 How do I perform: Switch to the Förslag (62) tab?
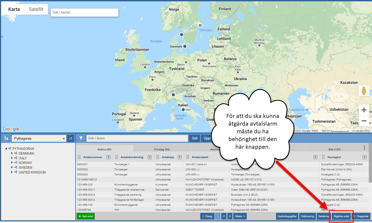coord(162,149)
